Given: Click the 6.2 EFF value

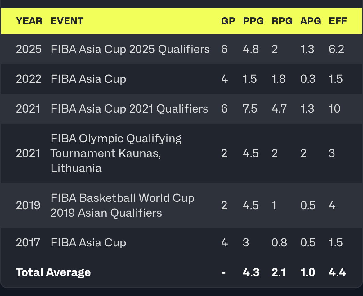Looking at the screenshot, I should click(x=336, y=49).
